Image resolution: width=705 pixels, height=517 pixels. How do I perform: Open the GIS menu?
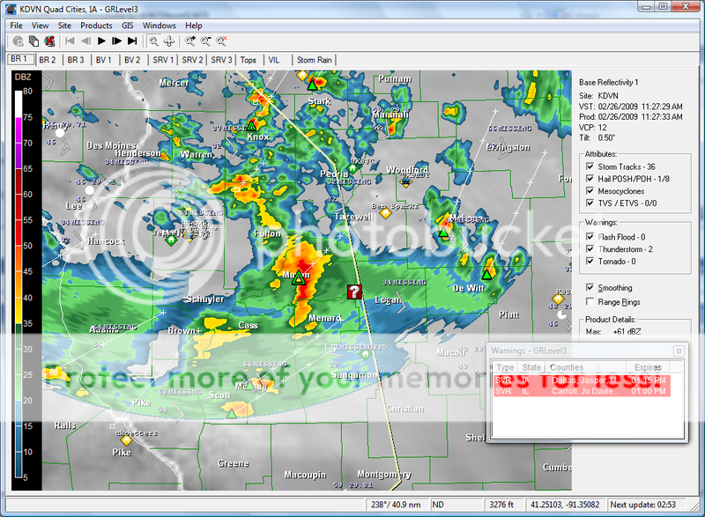(x=128, y=26)
